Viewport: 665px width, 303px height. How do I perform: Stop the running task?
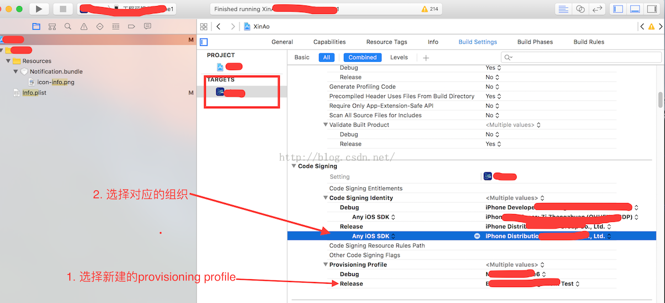coord(63,9)
